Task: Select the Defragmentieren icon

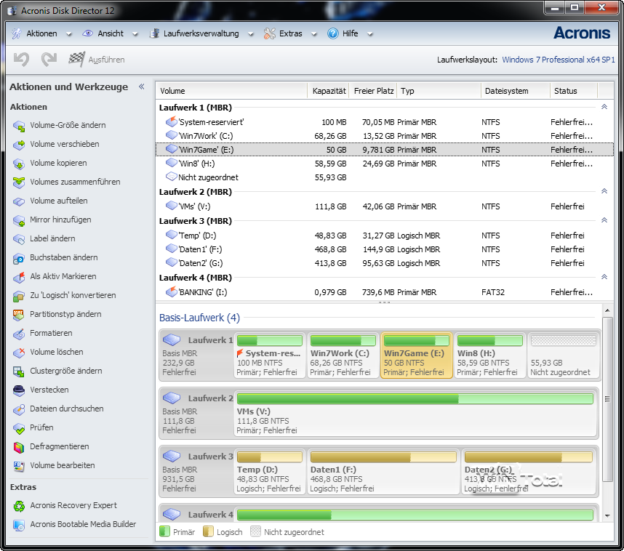Action: point(19,447)
